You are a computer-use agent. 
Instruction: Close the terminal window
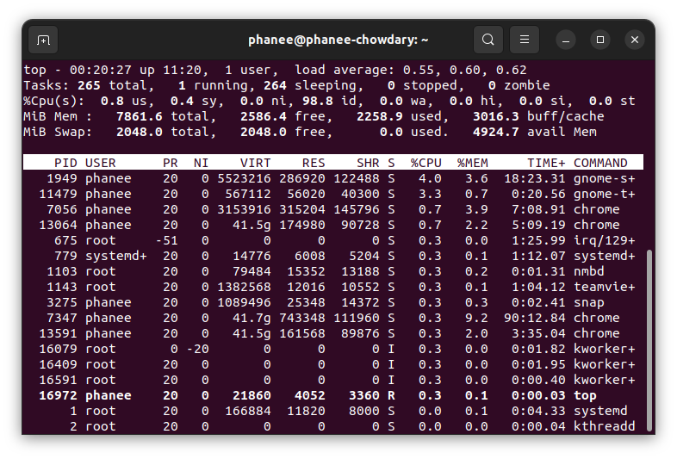635,40
